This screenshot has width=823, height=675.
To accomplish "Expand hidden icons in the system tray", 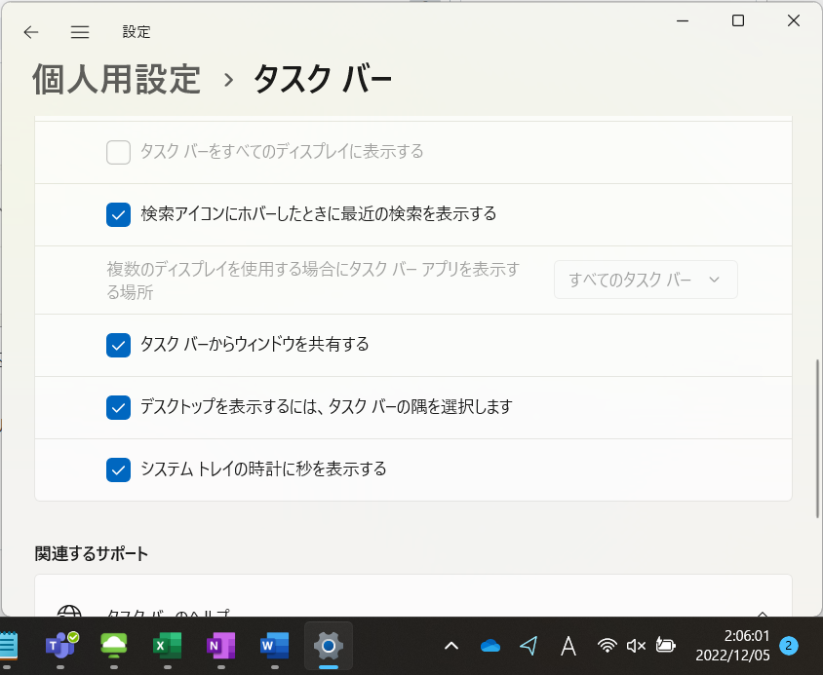I will pos(451,646).
